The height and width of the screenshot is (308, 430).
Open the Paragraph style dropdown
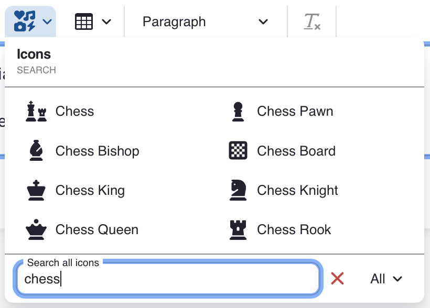coord(205,21)
